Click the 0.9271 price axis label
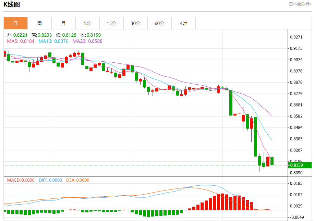The image size is (314, 221). pyautogui.click(x=296, y=37)
